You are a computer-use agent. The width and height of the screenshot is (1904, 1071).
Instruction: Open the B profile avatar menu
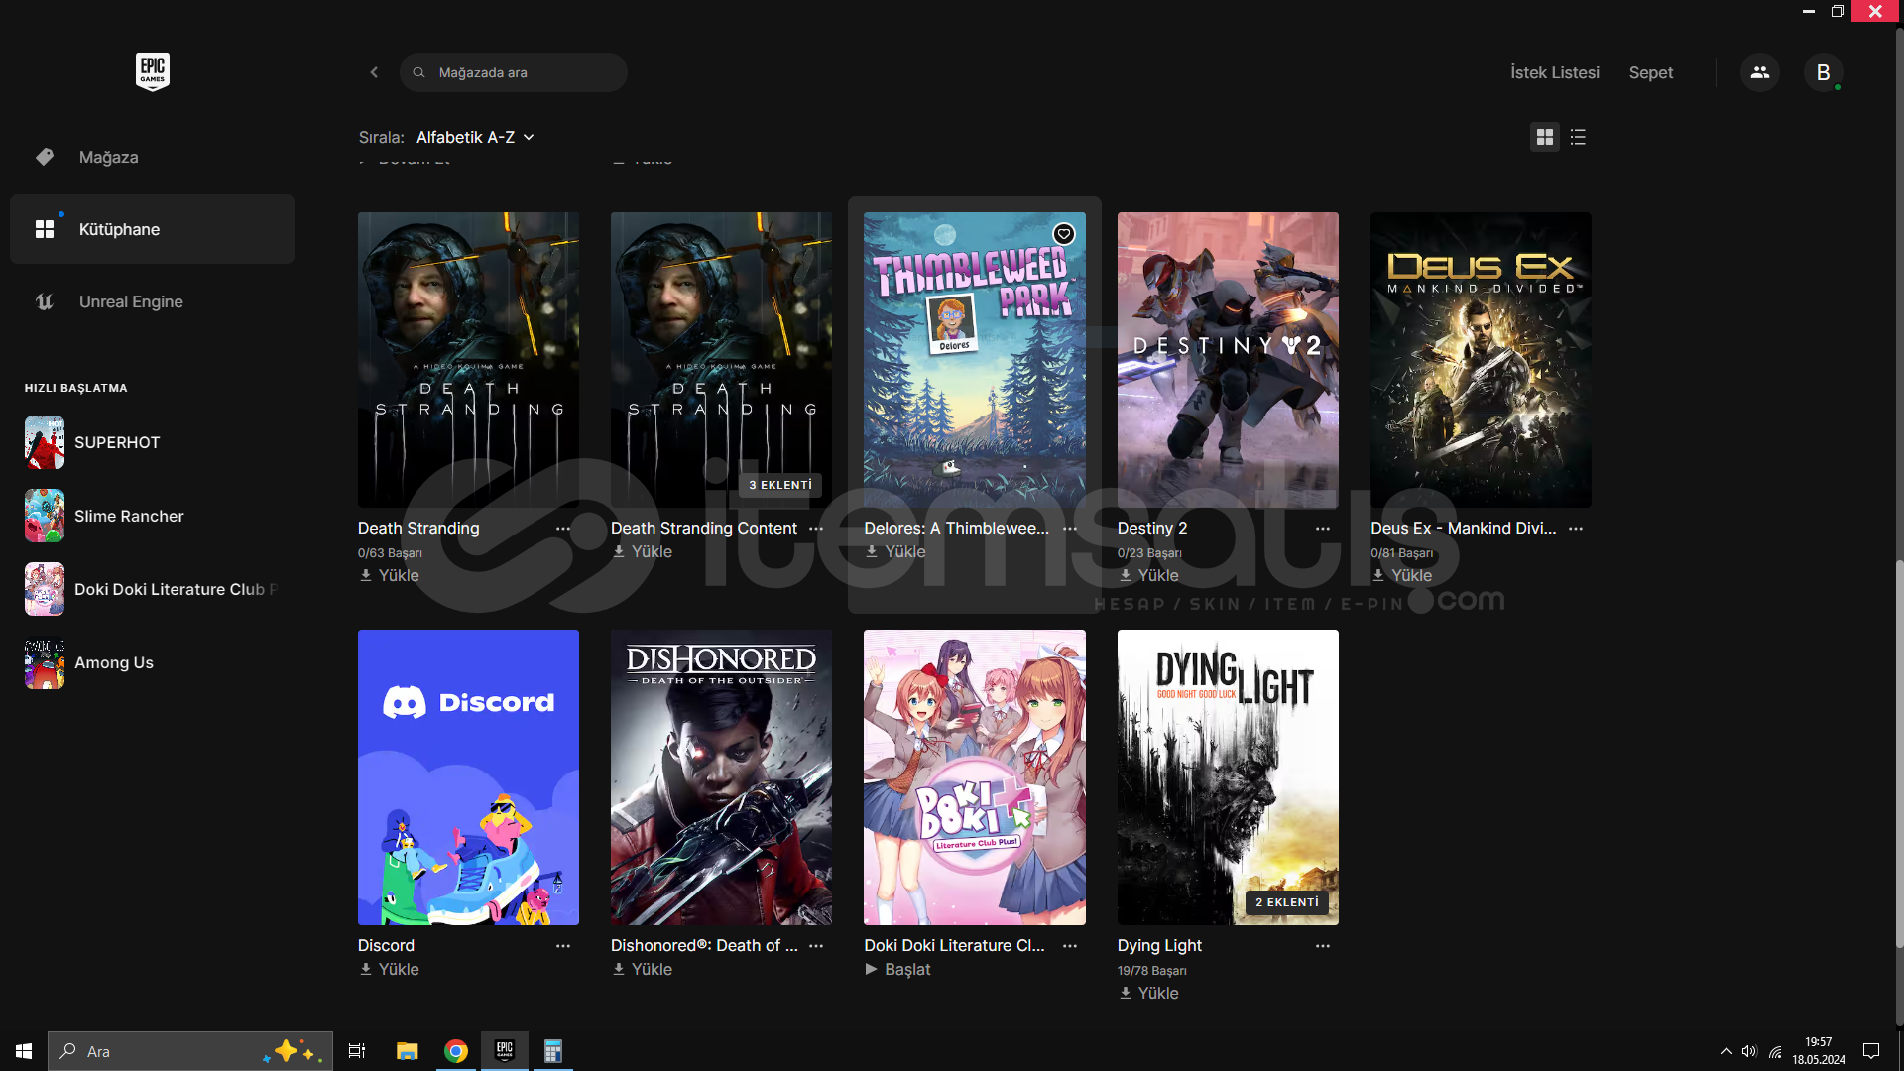tap(1823, 72)
